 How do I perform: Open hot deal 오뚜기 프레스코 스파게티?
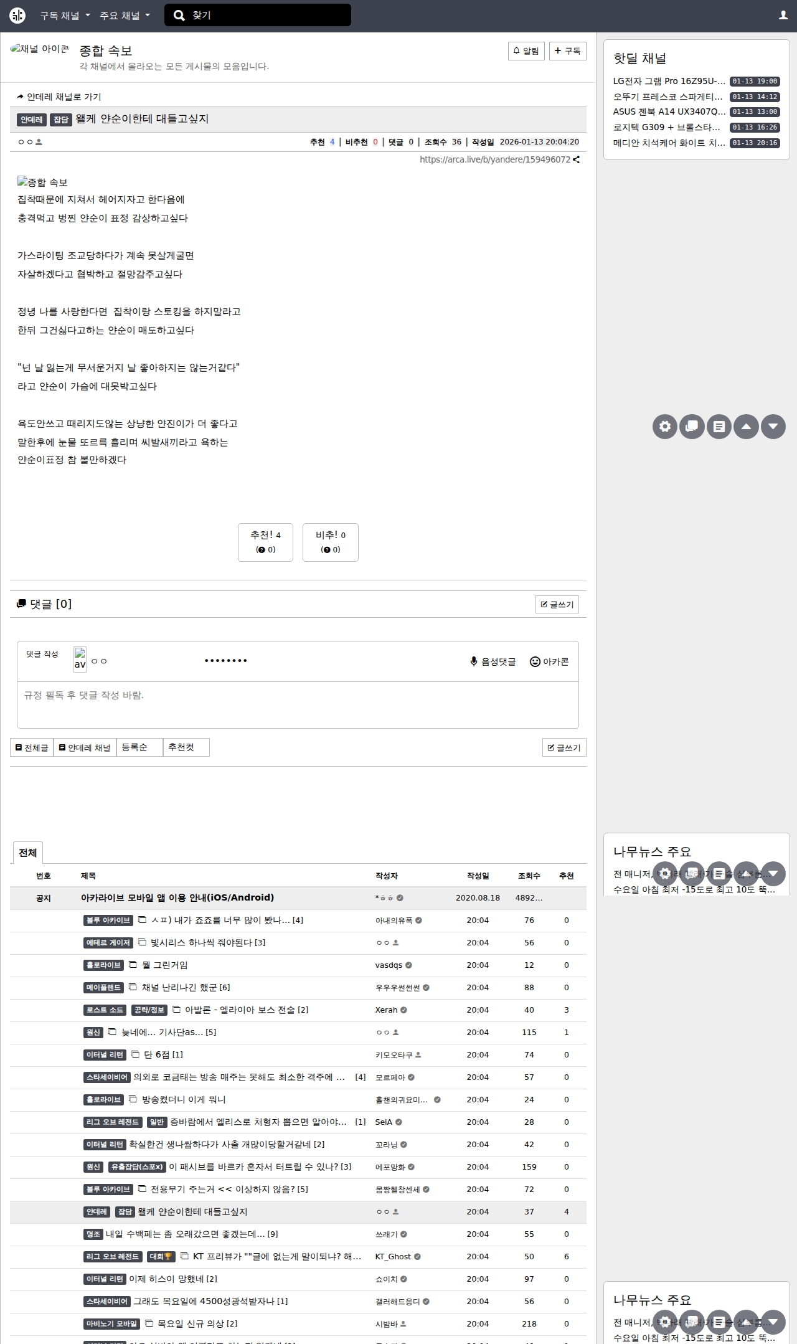pos(668,97)
